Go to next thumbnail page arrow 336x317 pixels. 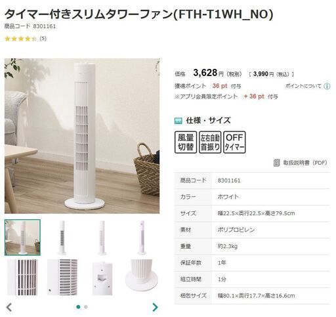pos(155,307)
